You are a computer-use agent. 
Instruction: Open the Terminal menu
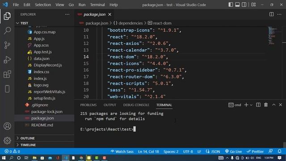[x=97, y=5]
